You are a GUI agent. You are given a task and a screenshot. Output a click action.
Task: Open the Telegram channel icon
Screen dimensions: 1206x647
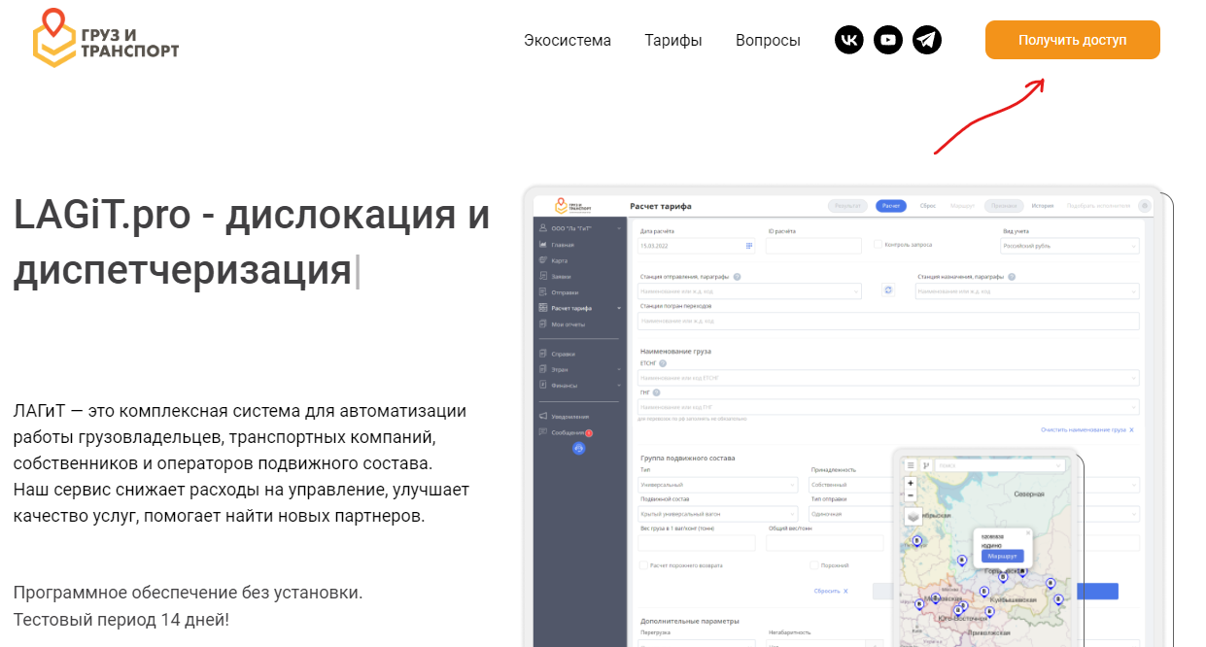point(927,40)
